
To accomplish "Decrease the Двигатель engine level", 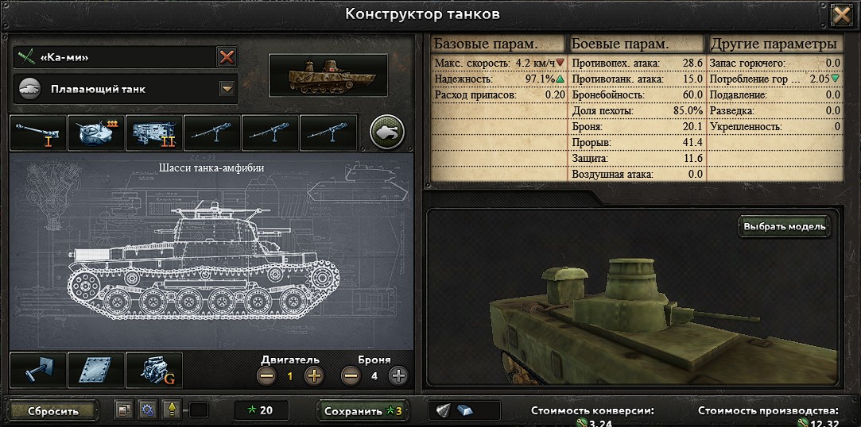I will point(267,376).
